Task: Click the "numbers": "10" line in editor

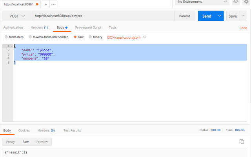Action: click(35, 58)
